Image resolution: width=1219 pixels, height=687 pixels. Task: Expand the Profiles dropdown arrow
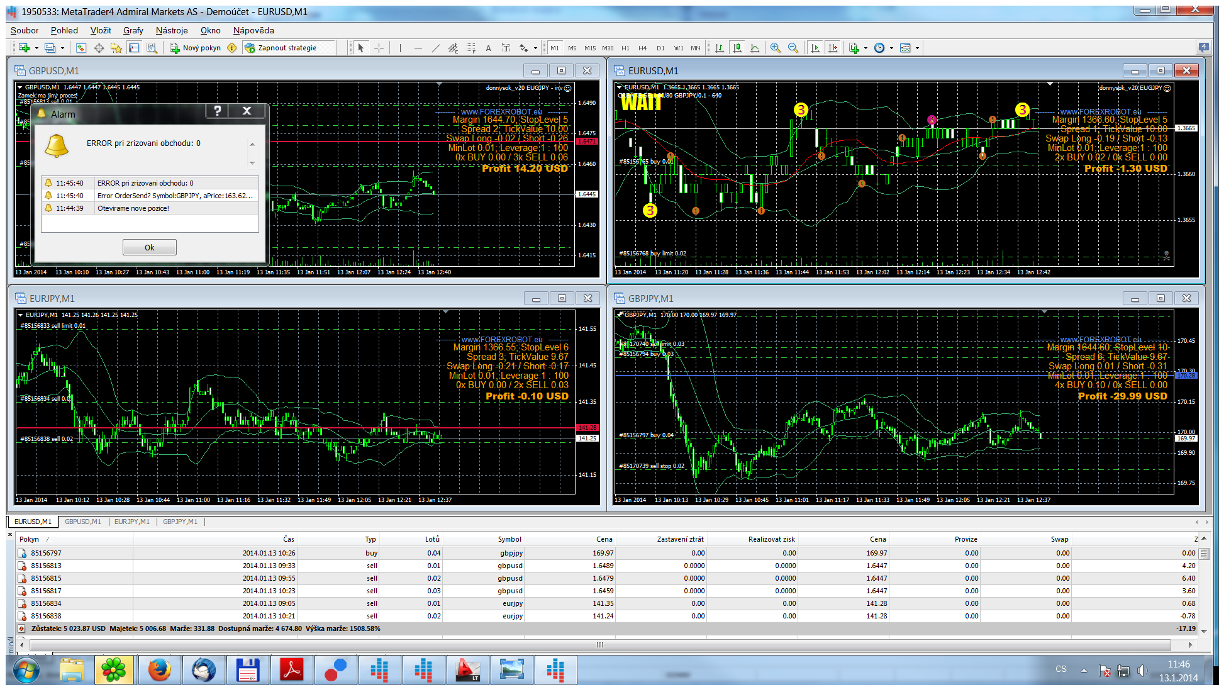click(x=62, y=48)
